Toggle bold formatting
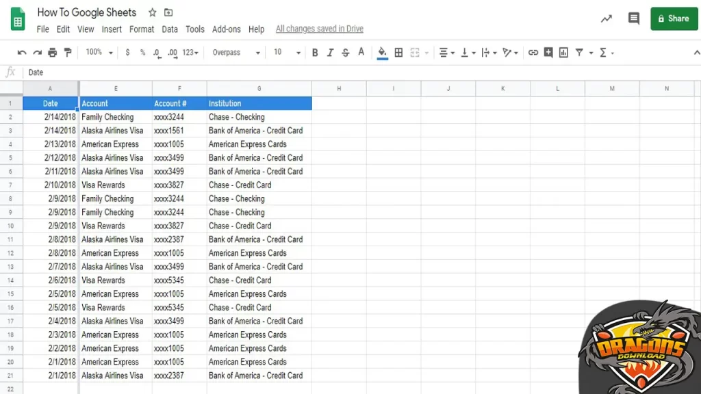The height and width of the screenshot is (394, 701). tap(315, 53)
